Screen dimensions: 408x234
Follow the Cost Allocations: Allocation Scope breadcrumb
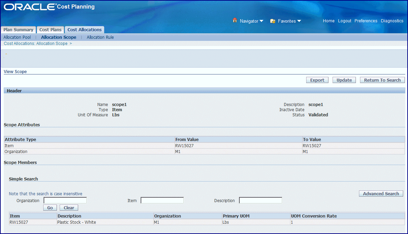pos(36,44)
